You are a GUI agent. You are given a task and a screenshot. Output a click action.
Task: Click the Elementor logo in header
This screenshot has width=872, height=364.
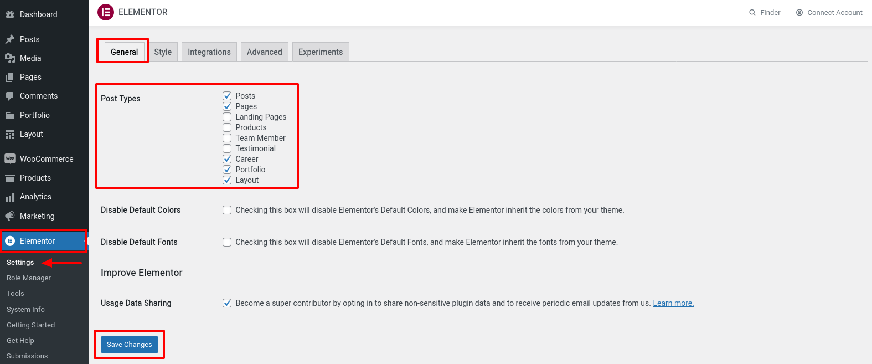pyautogui.click(x=106, y=12)
